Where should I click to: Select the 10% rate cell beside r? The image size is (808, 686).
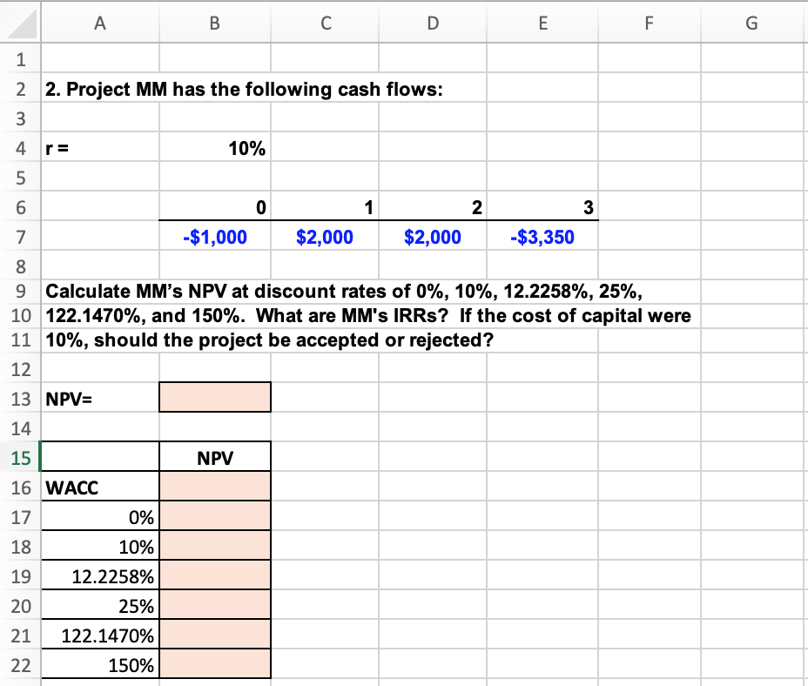[x=214, y=148]
